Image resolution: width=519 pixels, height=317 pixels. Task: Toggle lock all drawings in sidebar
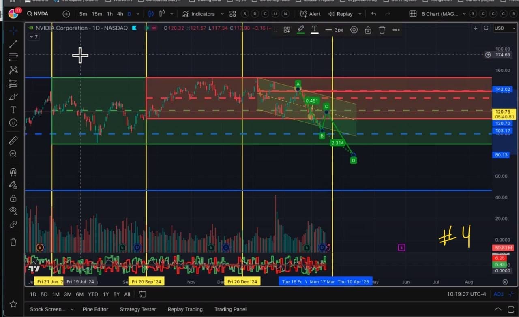(x=13, y=198)
